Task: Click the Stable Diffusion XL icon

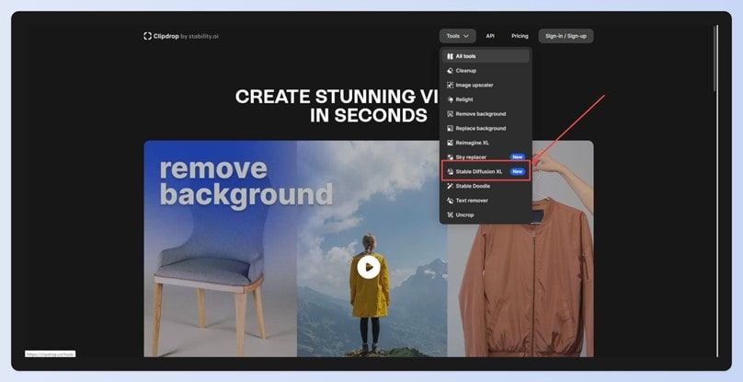Action: (x=451, y=171)
